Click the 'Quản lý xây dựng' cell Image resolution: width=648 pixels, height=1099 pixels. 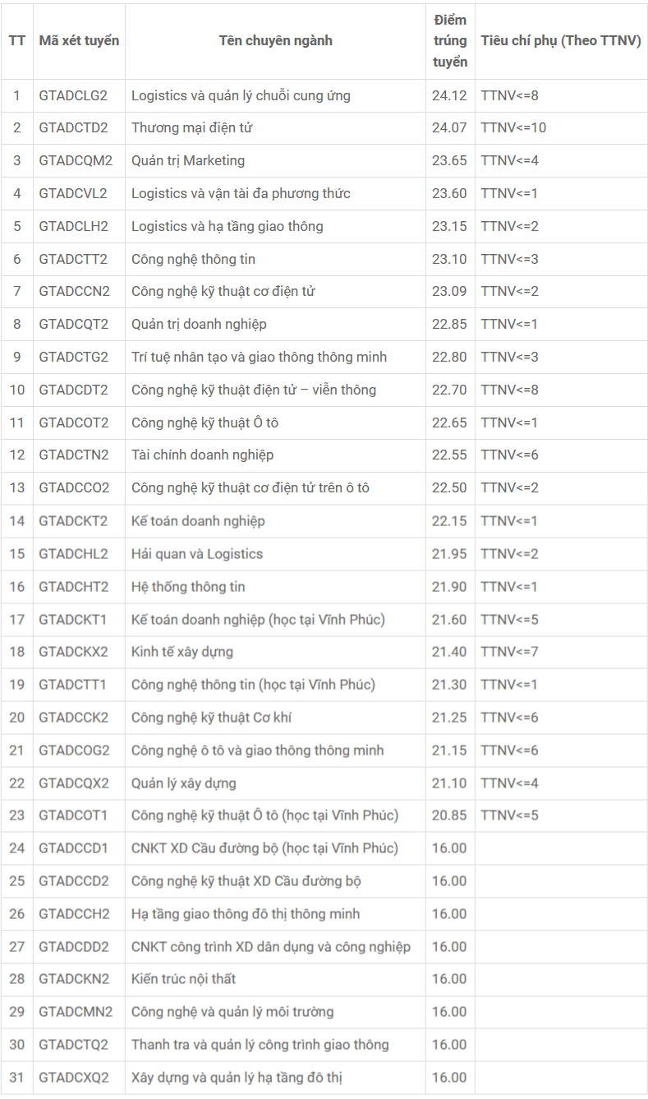(183, 783)
